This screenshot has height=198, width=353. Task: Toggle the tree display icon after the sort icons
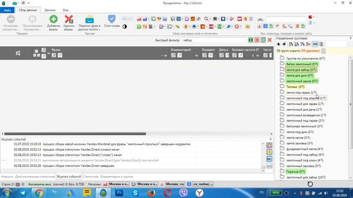tap(321, 44)
